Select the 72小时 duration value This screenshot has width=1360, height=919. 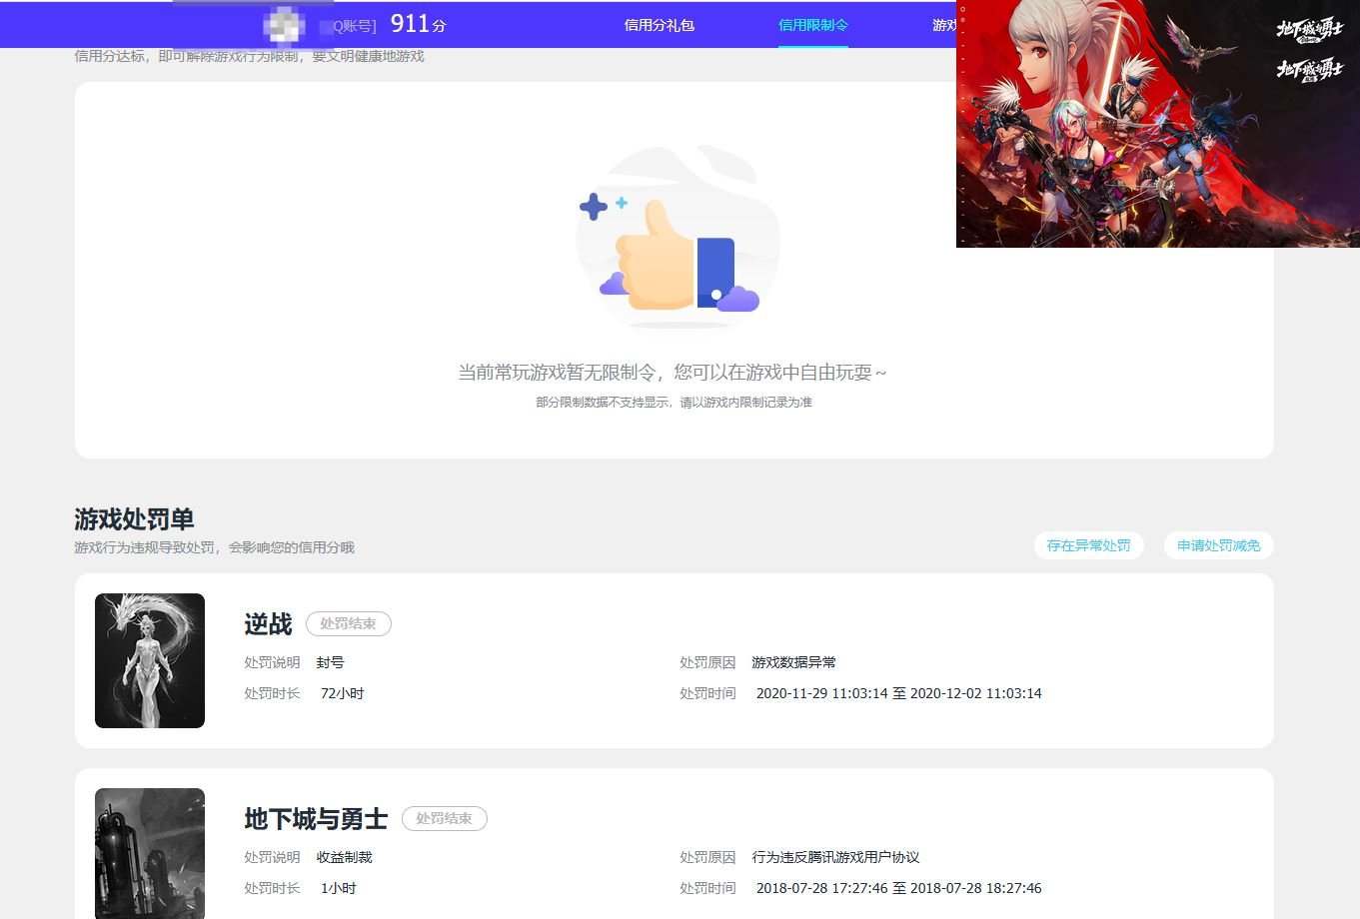342,693
